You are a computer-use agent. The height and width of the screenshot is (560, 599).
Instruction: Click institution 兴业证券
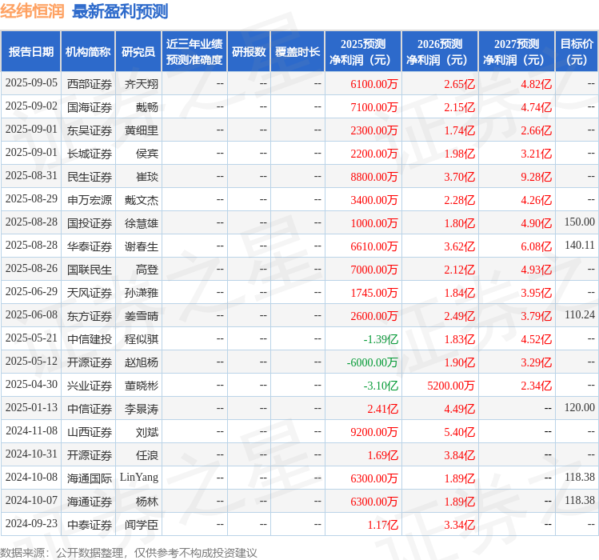(90, 386)
